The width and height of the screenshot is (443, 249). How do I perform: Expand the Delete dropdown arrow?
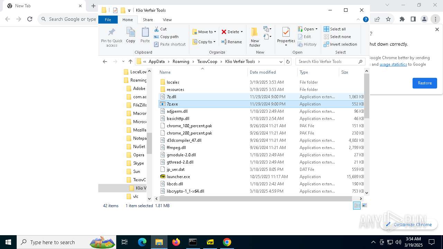tap(242, 32)
